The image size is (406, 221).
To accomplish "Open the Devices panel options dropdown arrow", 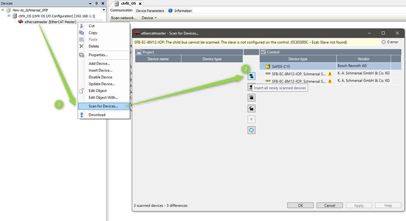I will coord(90,3).
